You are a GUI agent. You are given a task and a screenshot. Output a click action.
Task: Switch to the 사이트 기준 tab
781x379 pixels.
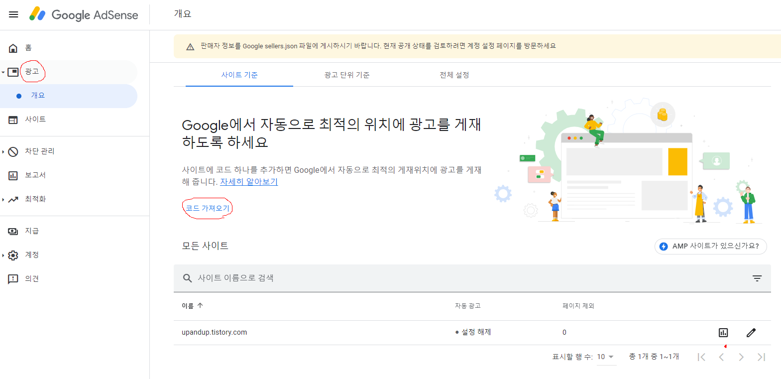(239, 75)
